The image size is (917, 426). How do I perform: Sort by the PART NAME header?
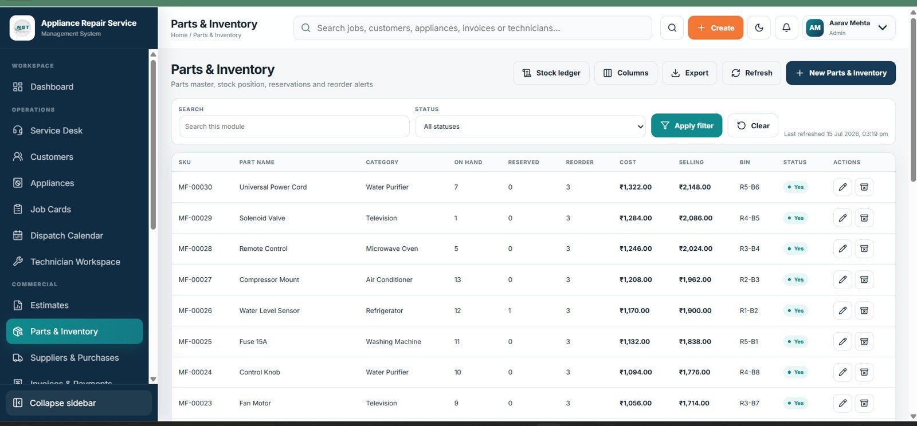pos(257,162)
